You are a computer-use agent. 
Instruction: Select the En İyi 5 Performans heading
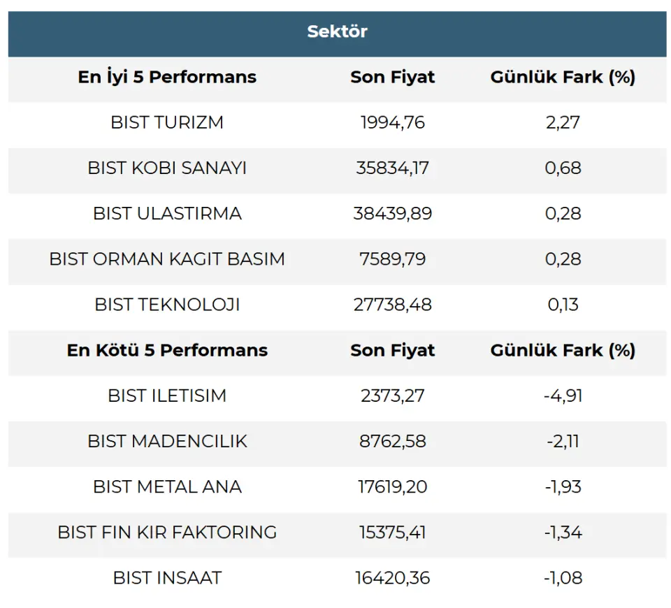[x=167, y=77]
